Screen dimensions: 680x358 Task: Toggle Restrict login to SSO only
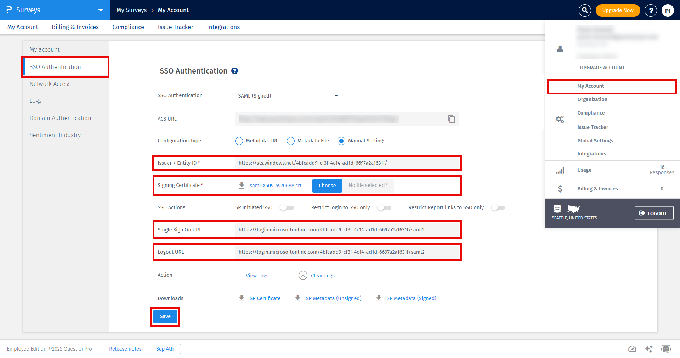(384, 208)
